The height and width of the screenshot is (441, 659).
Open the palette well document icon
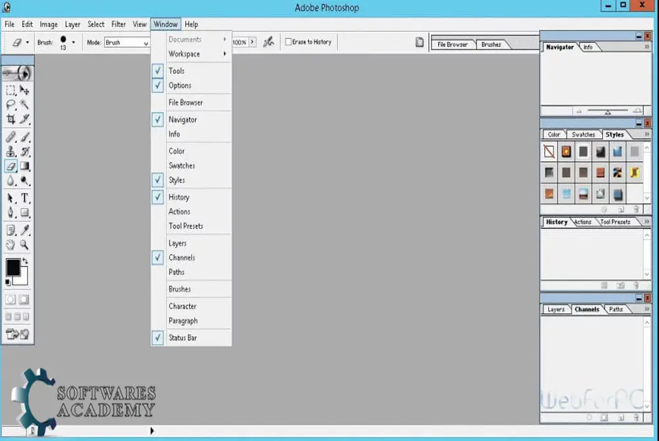[419, 42]
